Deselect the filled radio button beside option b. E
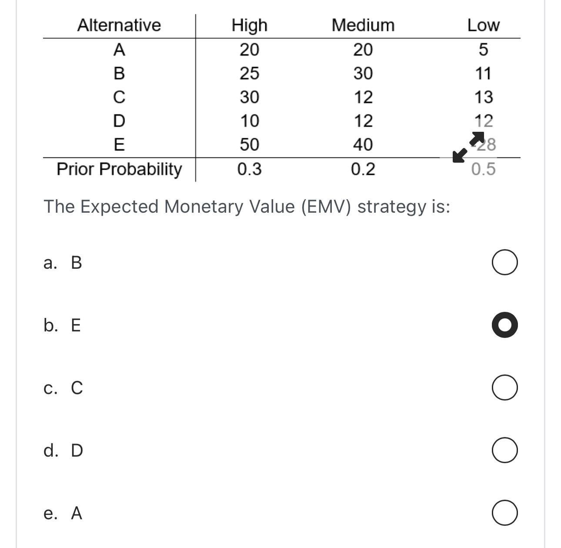Viewport: 561px width, 548px height. (x=505, y=324)
